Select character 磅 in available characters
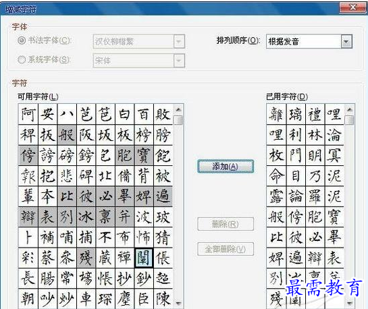368x309 pixels. point(67,155)
